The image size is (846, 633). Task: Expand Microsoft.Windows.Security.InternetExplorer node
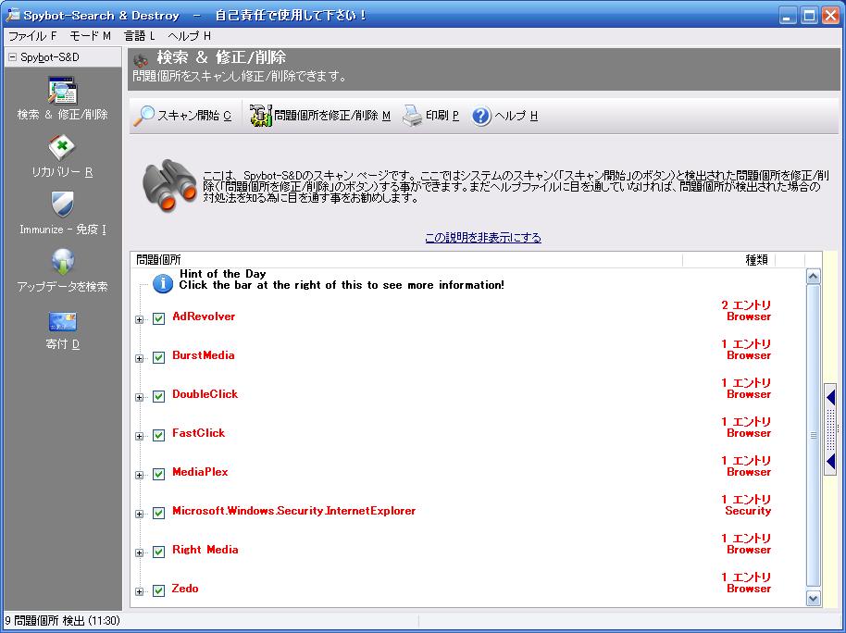139,514
